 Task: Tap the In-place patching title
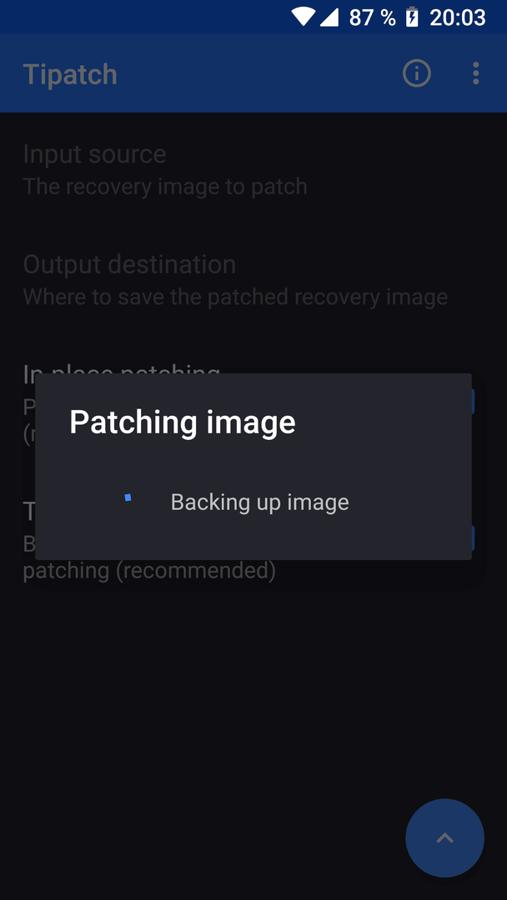tap(122, 370)
